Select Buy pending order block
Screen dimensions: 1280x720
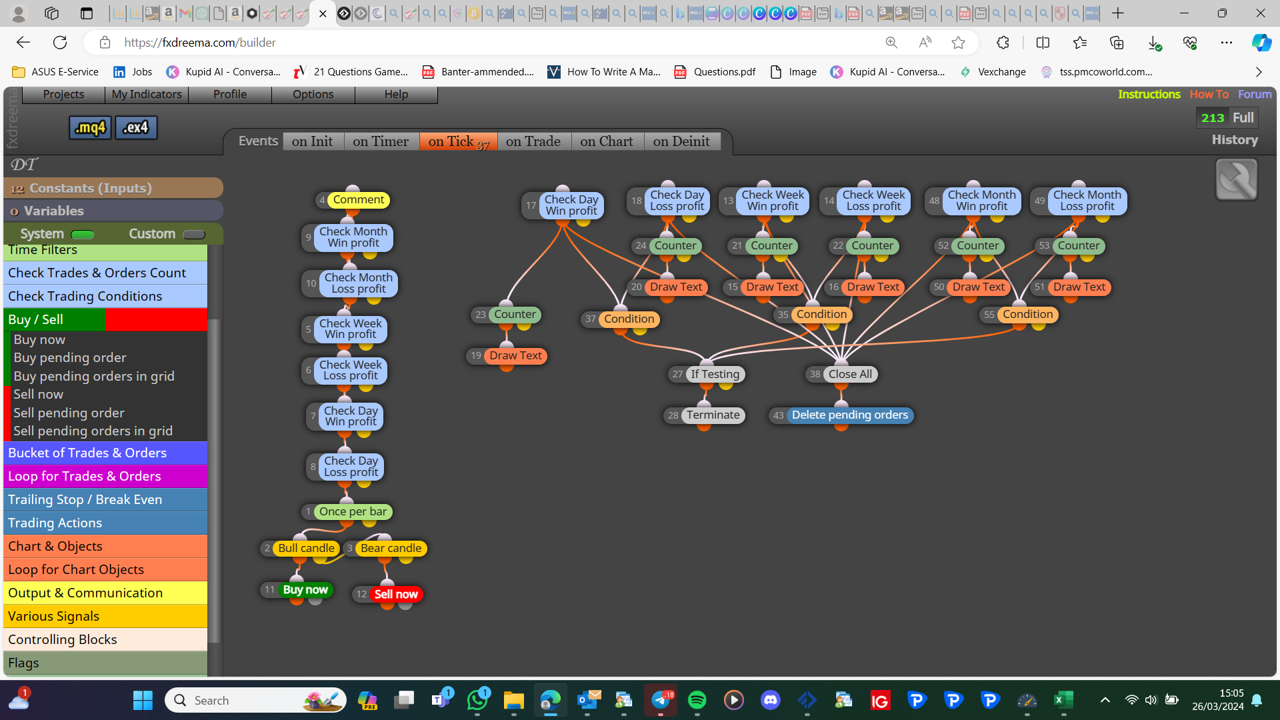coord(70,358)
